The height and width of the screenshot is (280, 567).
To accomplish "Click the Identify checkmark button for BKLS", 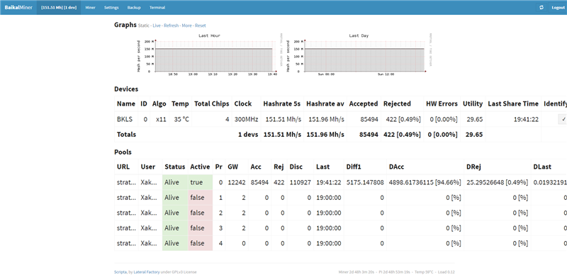I will (x=563, y=119).
